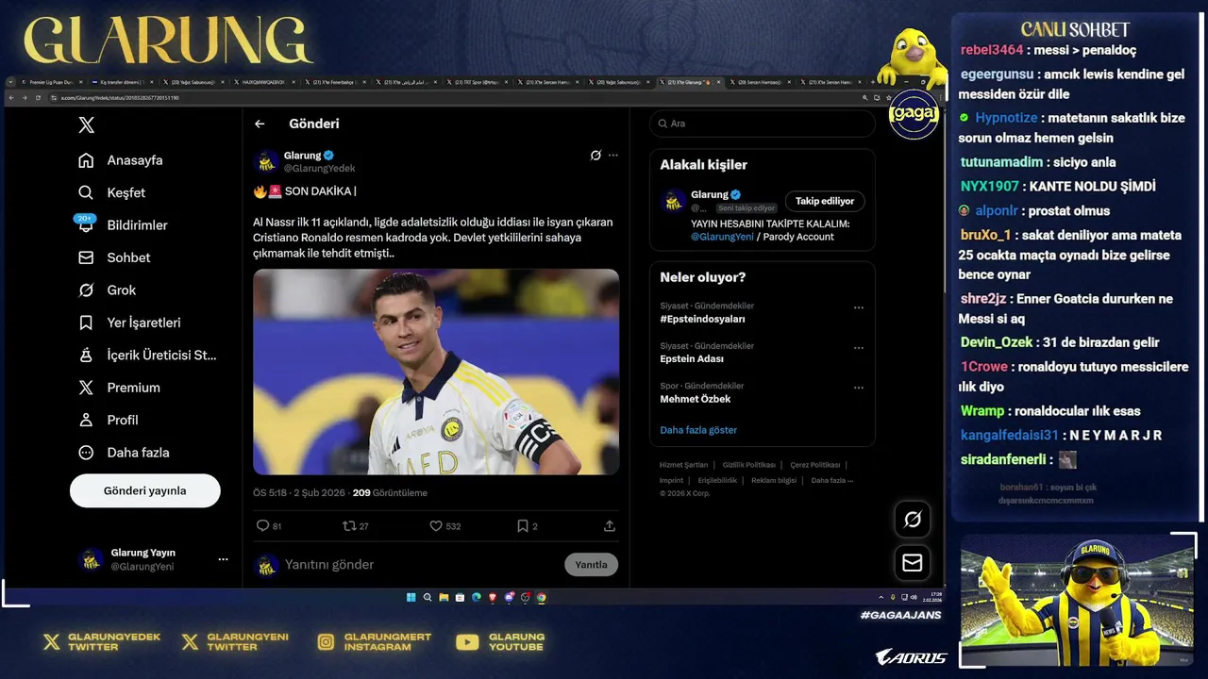Go to Anasayfa in sidebar
Viewport: 1208px width, 679px height.
tap(121, 160)
